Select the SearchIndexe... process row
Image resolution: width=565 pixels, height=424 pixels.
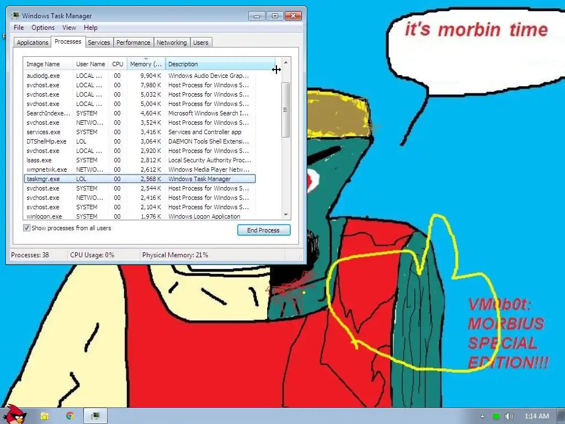click(x=140, y=113)
